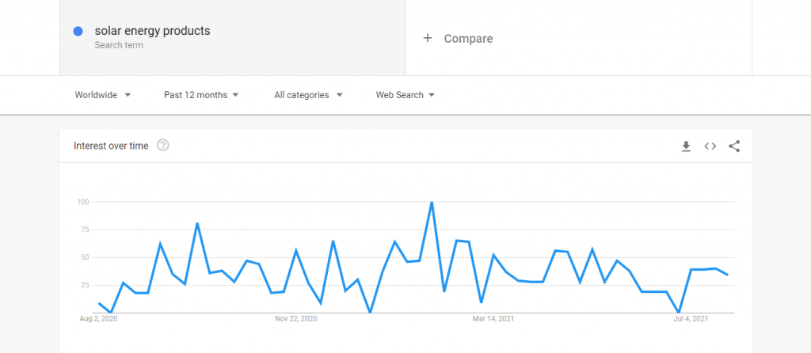Image resolution: width=811 pixels, height=353 pixels.
Task: Click the blue dot for solar energy products
Action: click(78, 31)
